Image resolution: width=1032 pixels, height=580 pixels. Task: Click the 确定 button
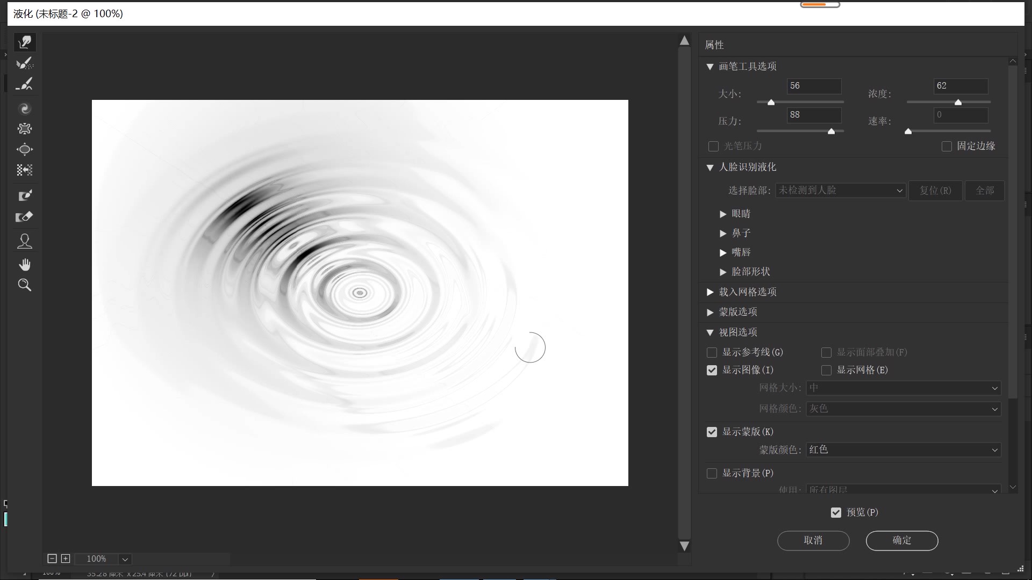[901, 541]
